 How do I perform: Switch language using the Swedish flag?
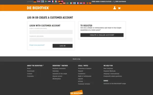(x=46, y=2)
